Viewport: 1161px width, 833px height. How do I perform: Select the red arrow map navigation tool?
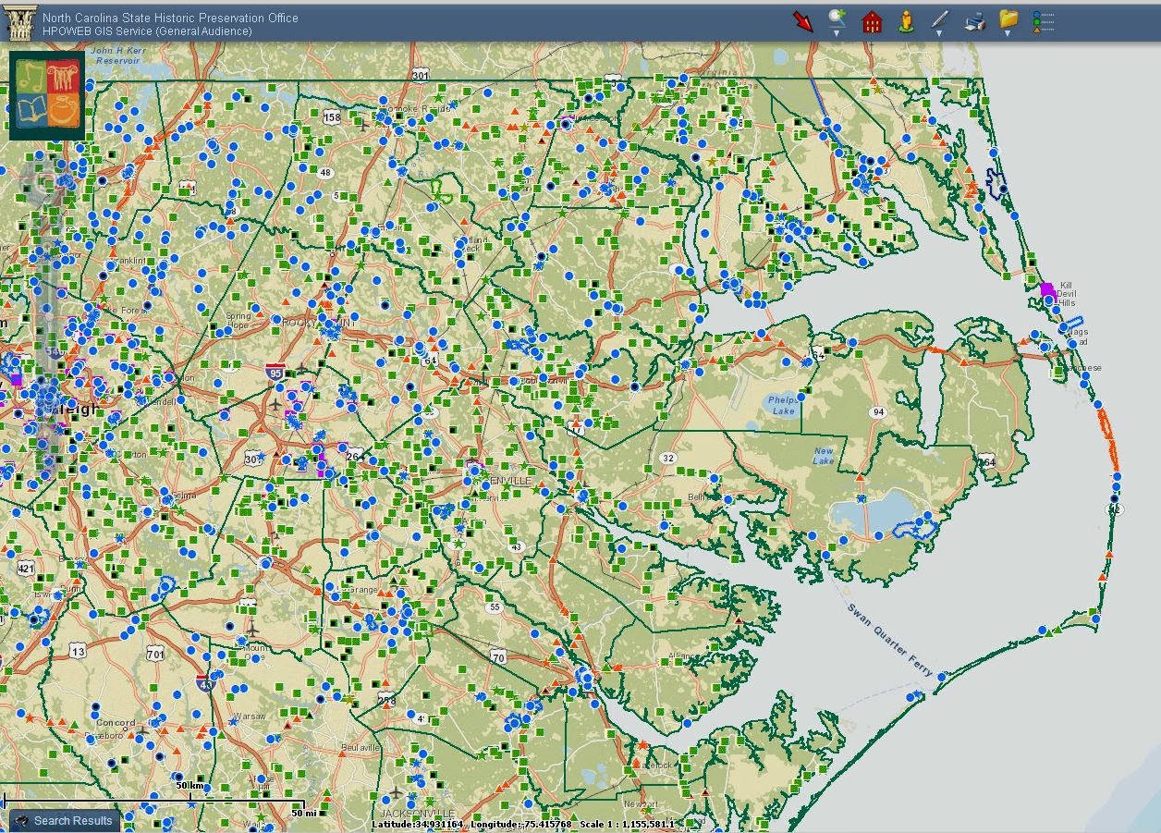click(x=802, y=20)
